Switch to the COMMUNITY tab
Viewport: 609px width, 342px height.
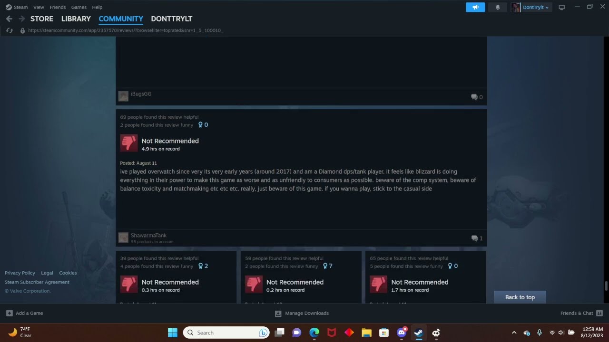coord(121,19)
